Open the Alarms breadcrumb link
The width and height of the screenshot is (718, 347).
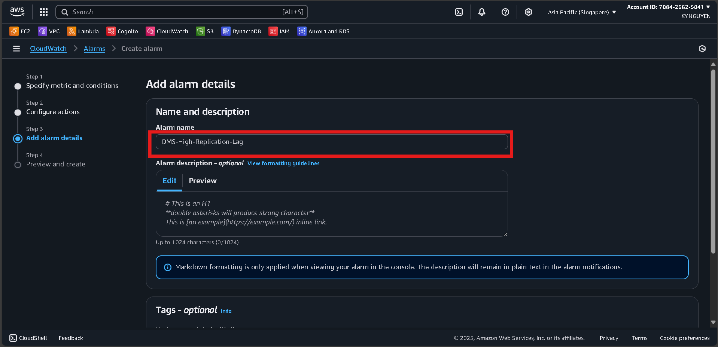tap(94, 49)
